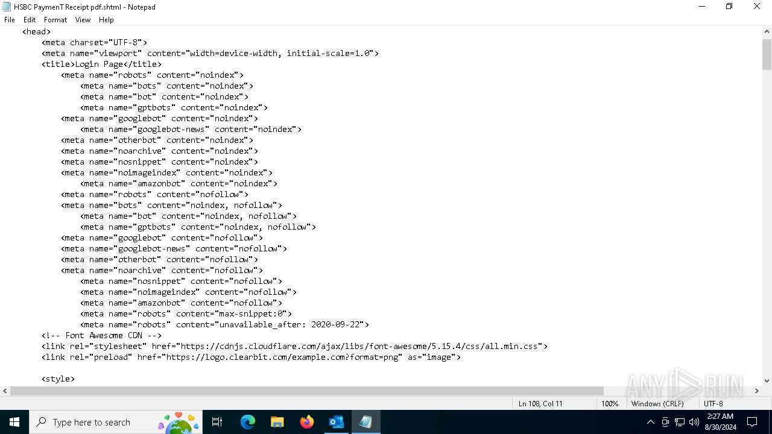Click the viewport meta line

point(210,54)
